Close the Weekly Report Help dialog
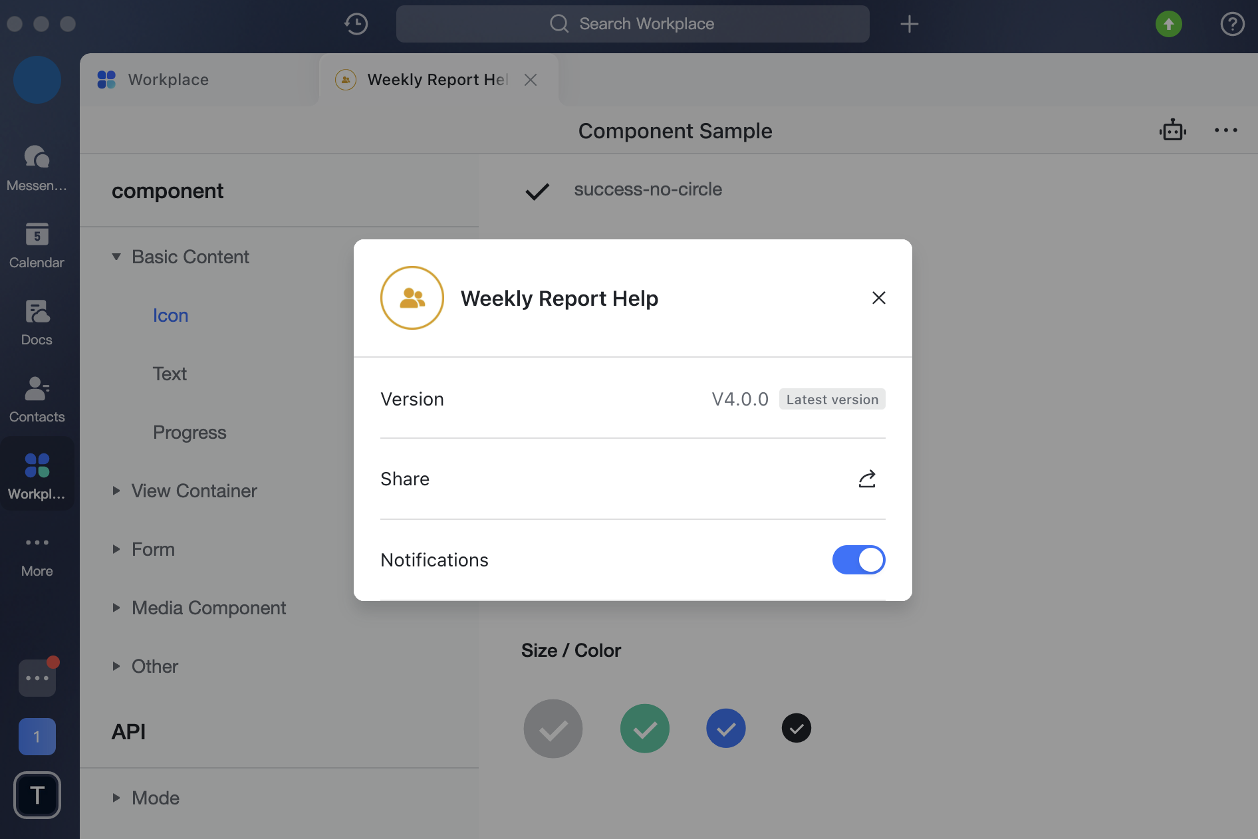The height and width of the screenshot is (839, 1258). pos(878,298)
